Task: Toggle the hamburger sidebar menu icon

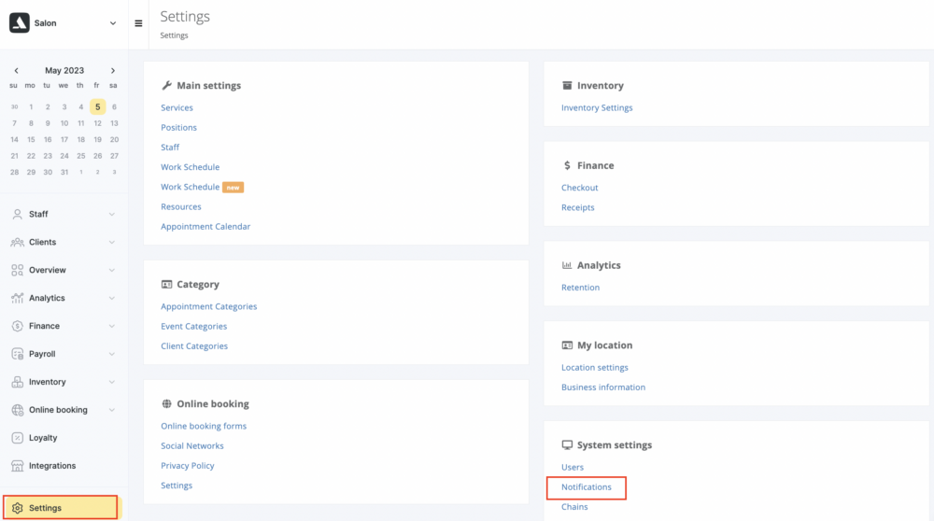Action: 138,23
